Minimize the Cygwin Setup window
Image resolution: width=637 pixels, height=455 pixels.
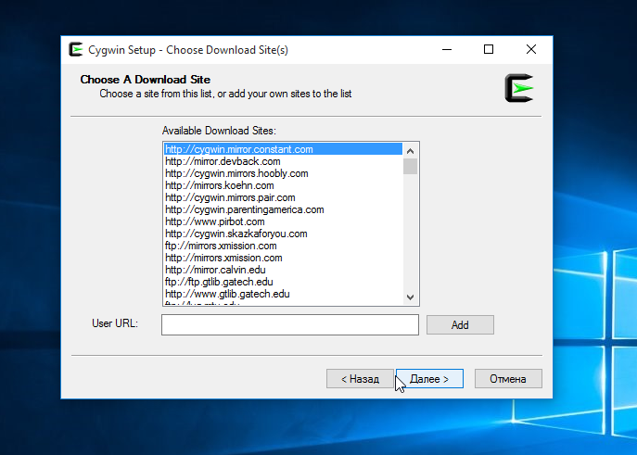pos(447,49)
